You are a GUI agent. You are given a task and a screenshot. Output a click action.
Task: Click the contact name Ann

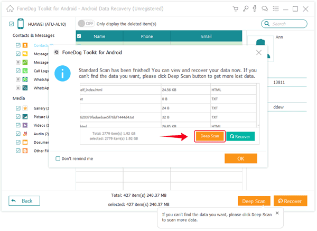click(x=279, y=37)
